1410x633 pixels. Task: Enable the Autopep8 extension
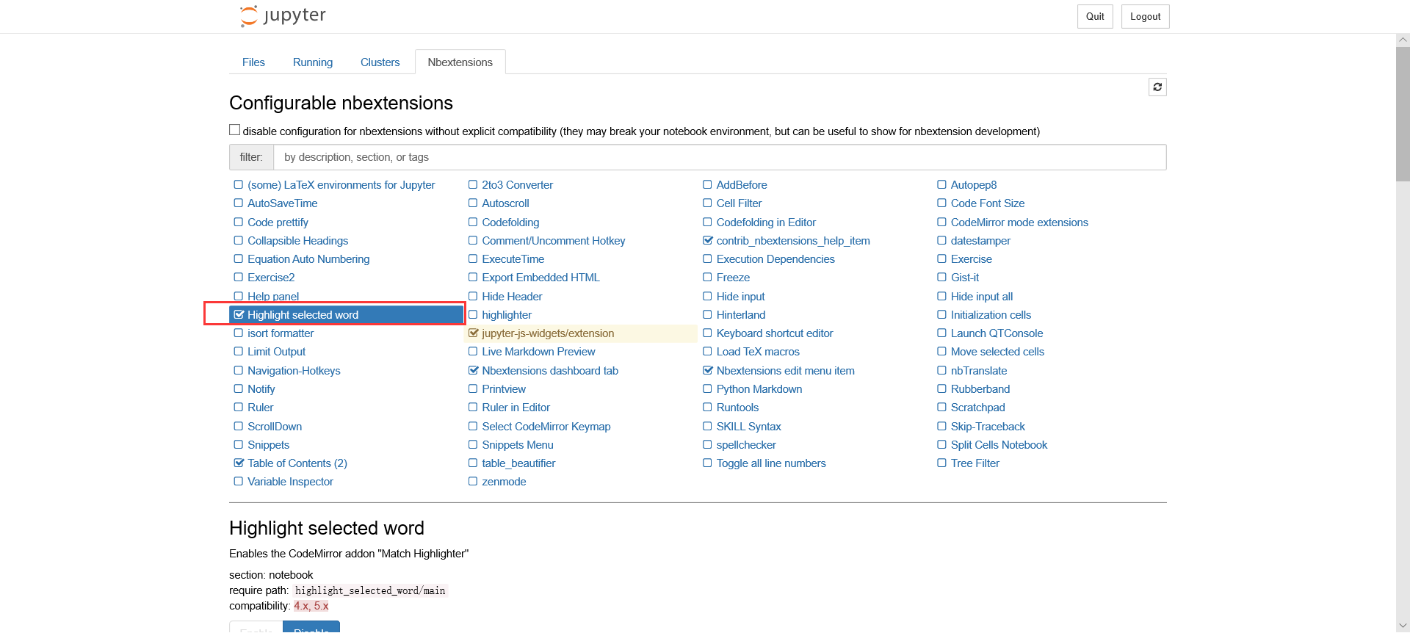click(x=941, y=185)
